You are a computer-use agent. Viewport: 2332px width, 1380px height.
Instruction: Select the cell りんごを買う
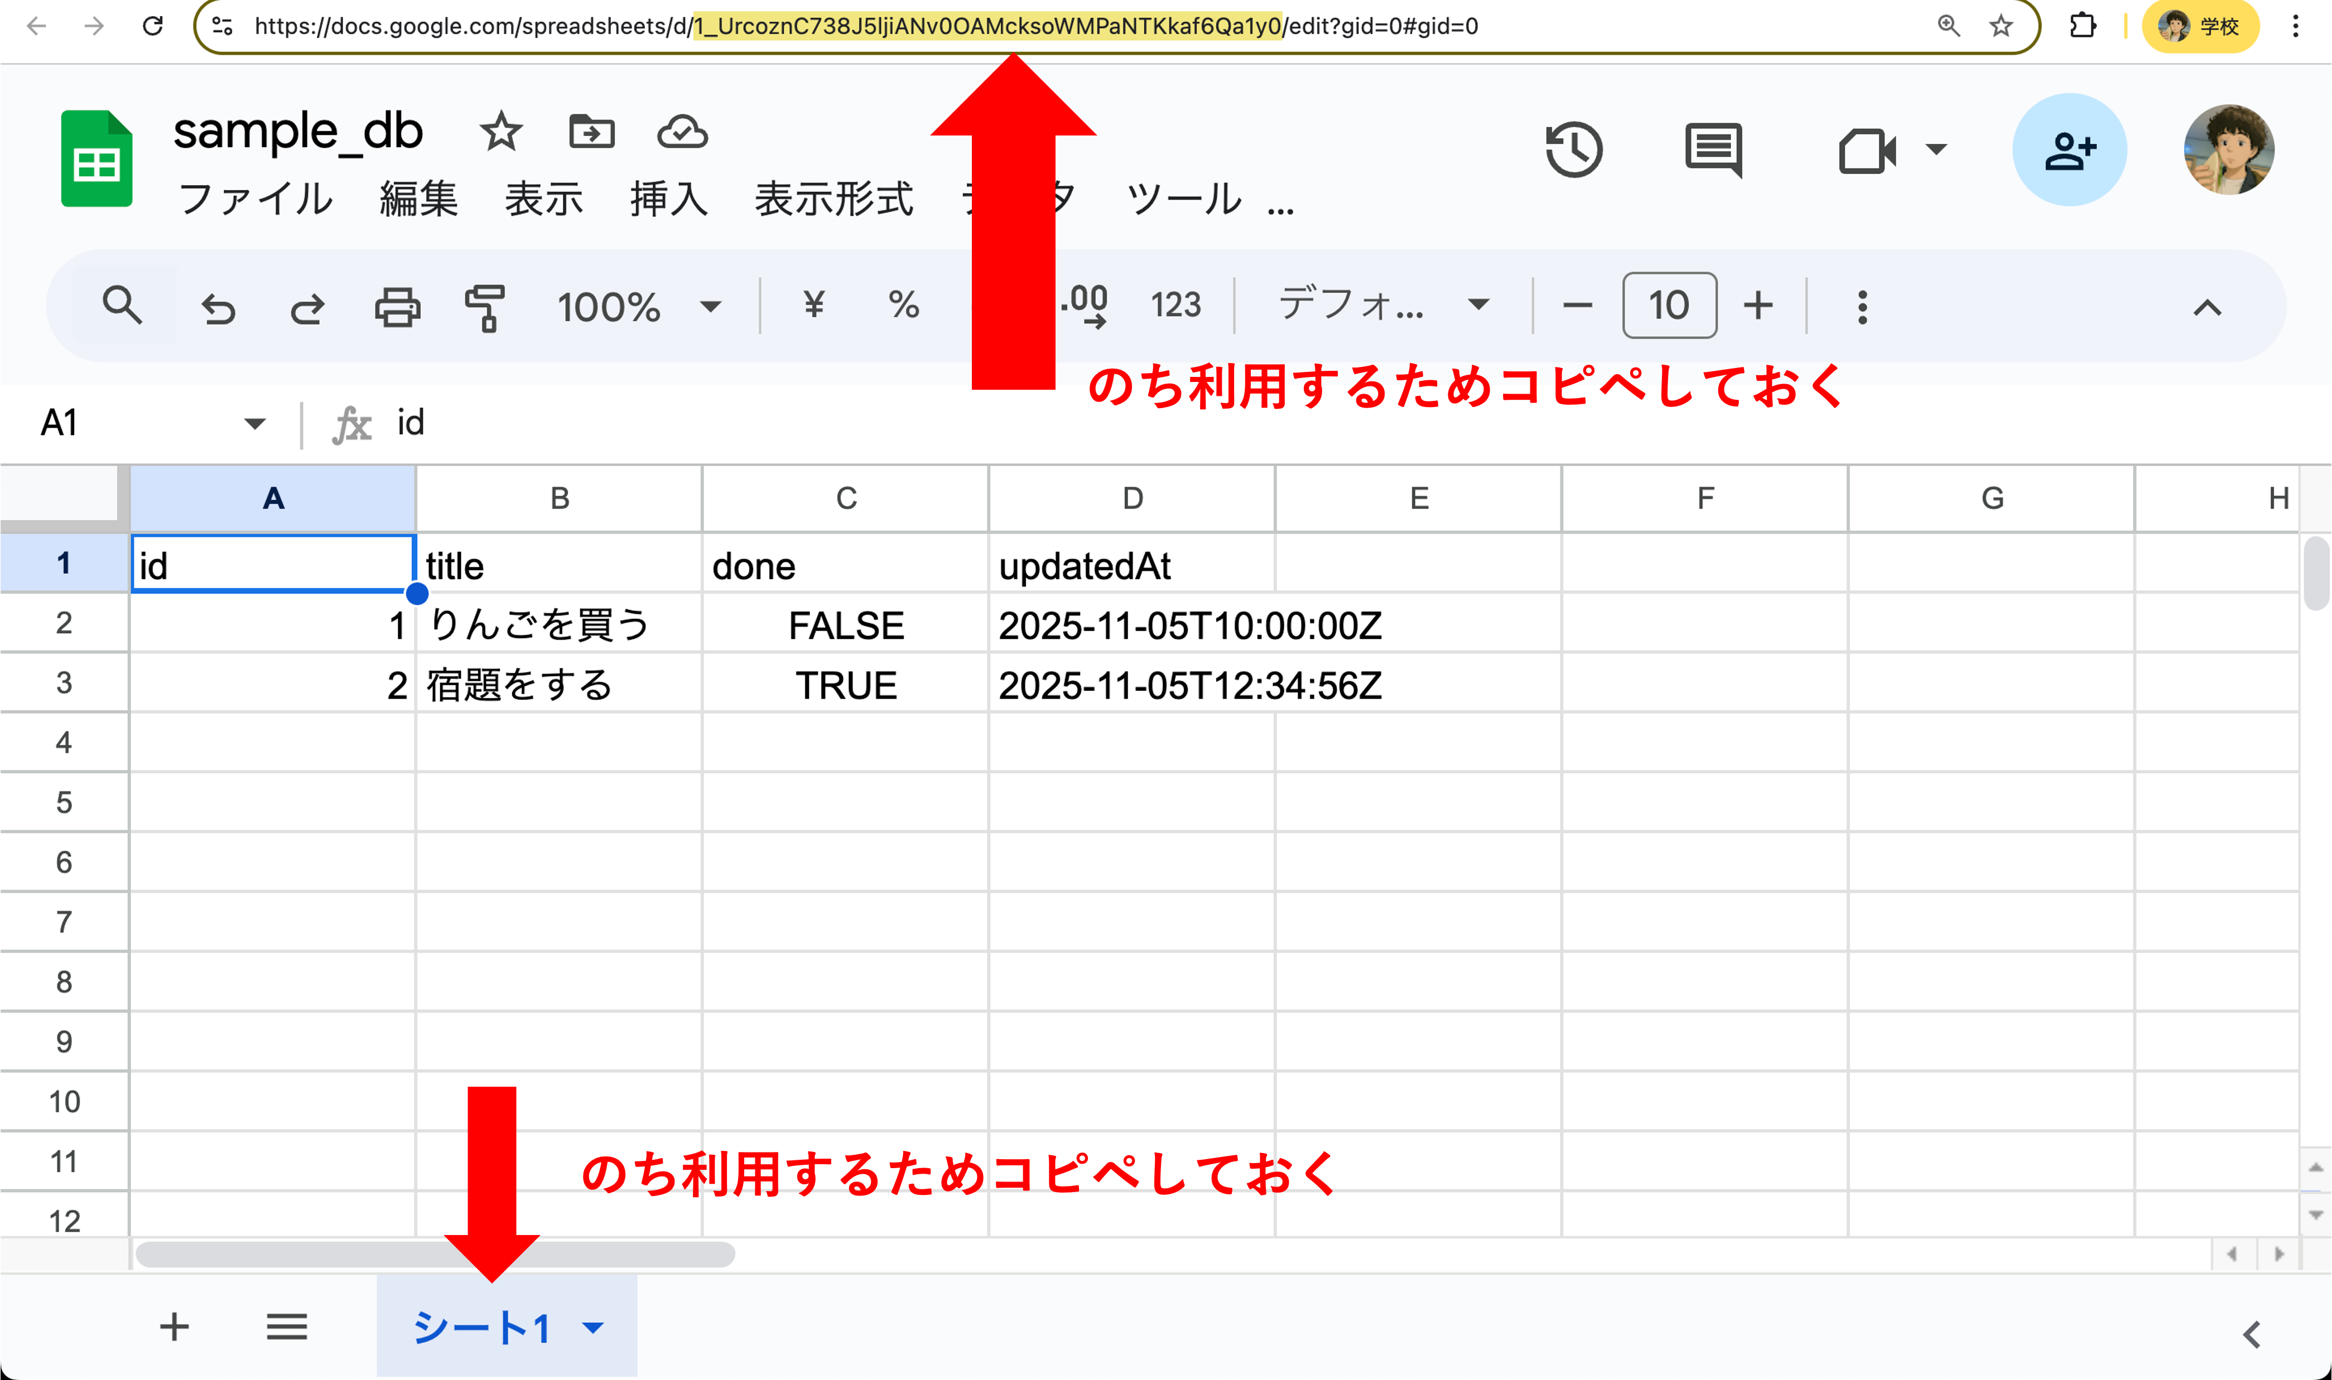(559, 623)
